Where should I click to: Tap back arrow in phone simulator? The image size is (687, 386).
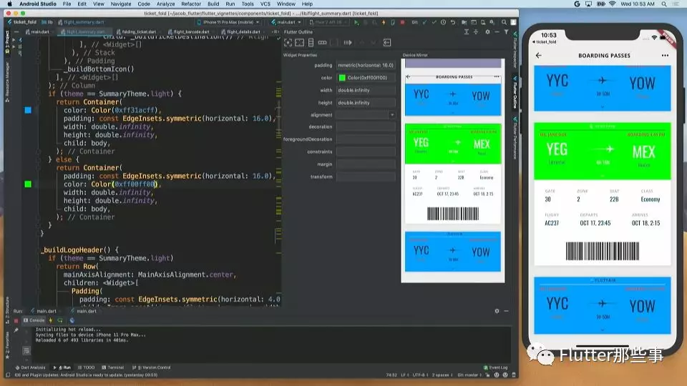coord(538,56)
